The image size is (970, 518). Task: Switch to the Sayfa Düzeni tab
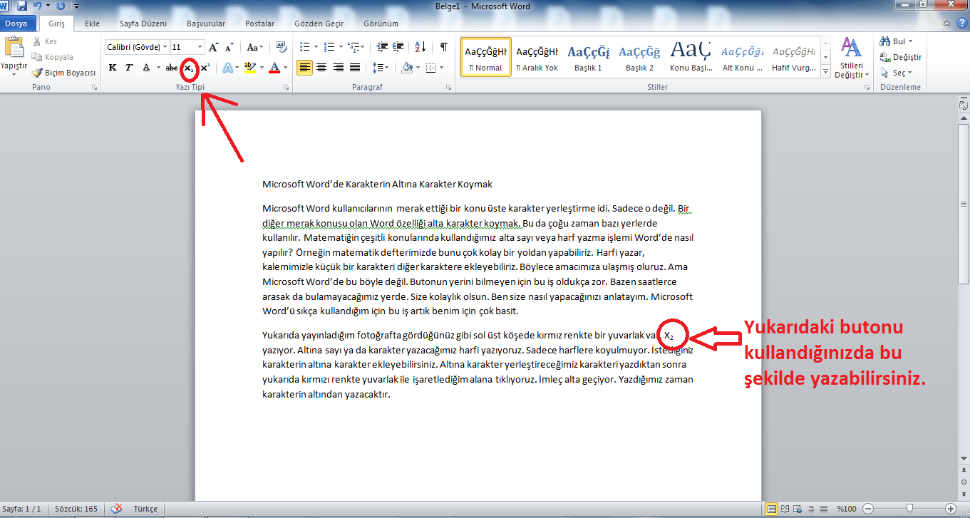[143, 24]
